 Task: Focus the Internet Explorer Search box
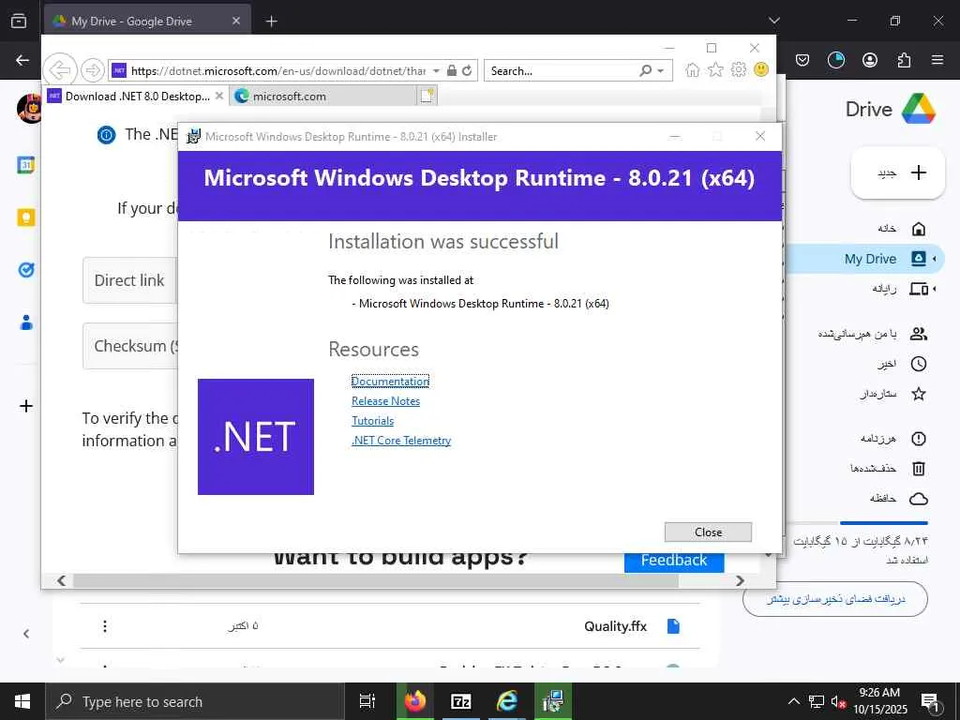point(561,71)
